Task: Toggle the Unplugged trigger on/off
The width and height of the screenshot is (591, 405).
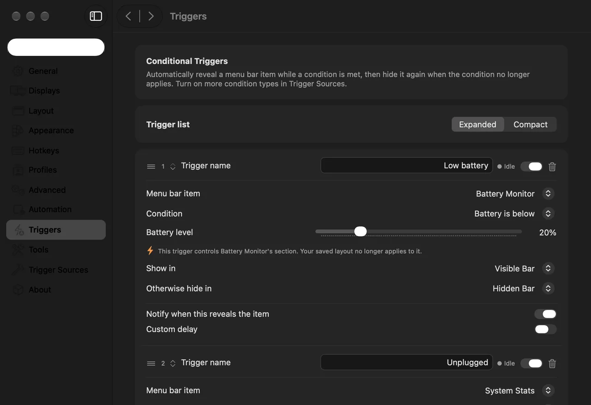Action: click(x=531, y=363)
